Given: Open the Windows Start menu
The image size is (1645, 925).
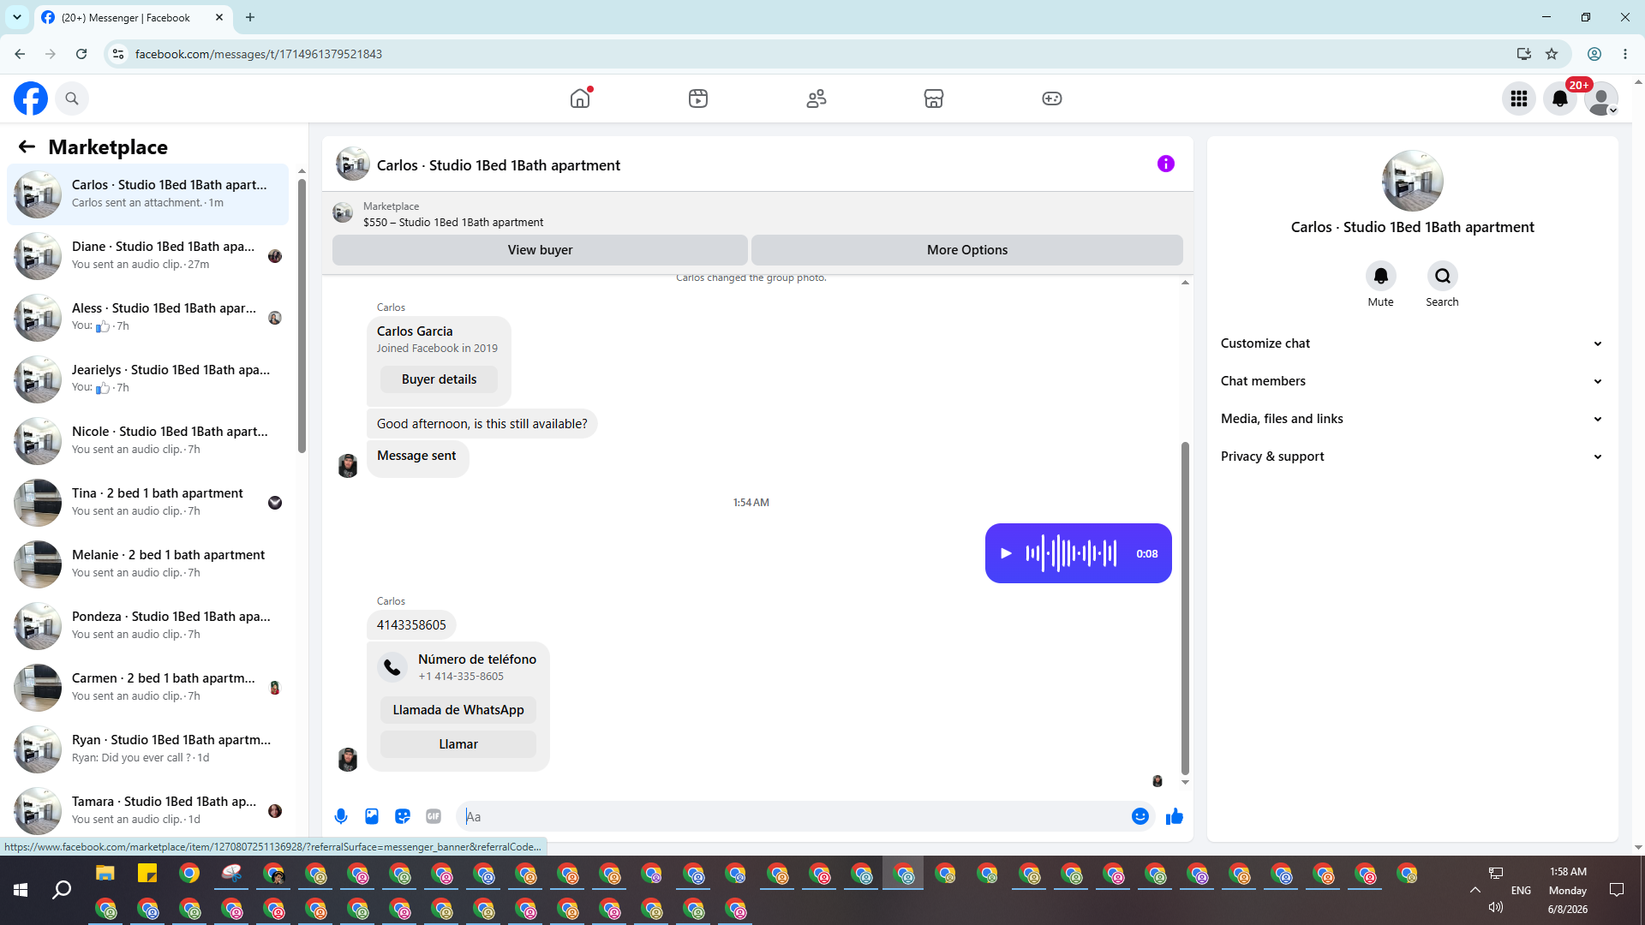Looking at the screenshot, I should coord(21,891).
